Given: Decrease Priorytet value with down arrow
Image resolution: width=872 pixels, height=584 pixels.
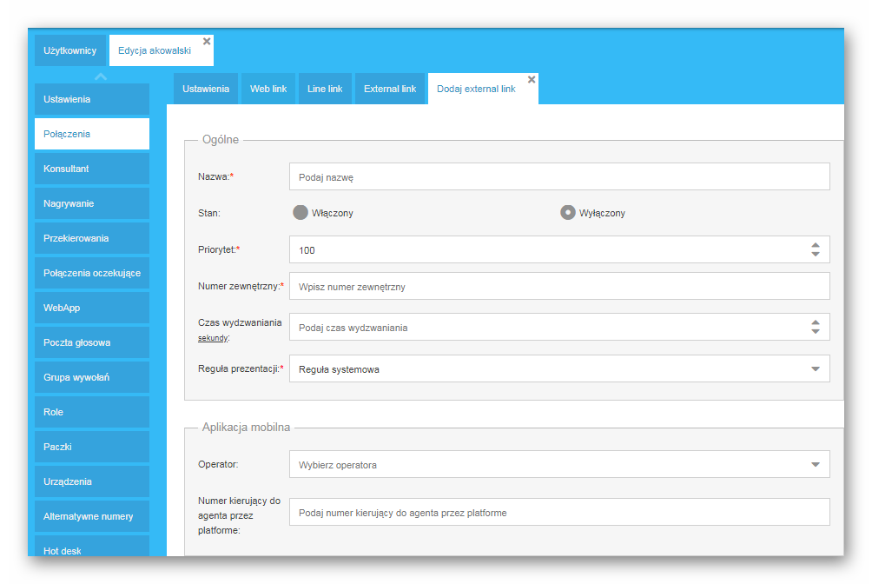Looking at the screenshot, I should tap(816, 254).
